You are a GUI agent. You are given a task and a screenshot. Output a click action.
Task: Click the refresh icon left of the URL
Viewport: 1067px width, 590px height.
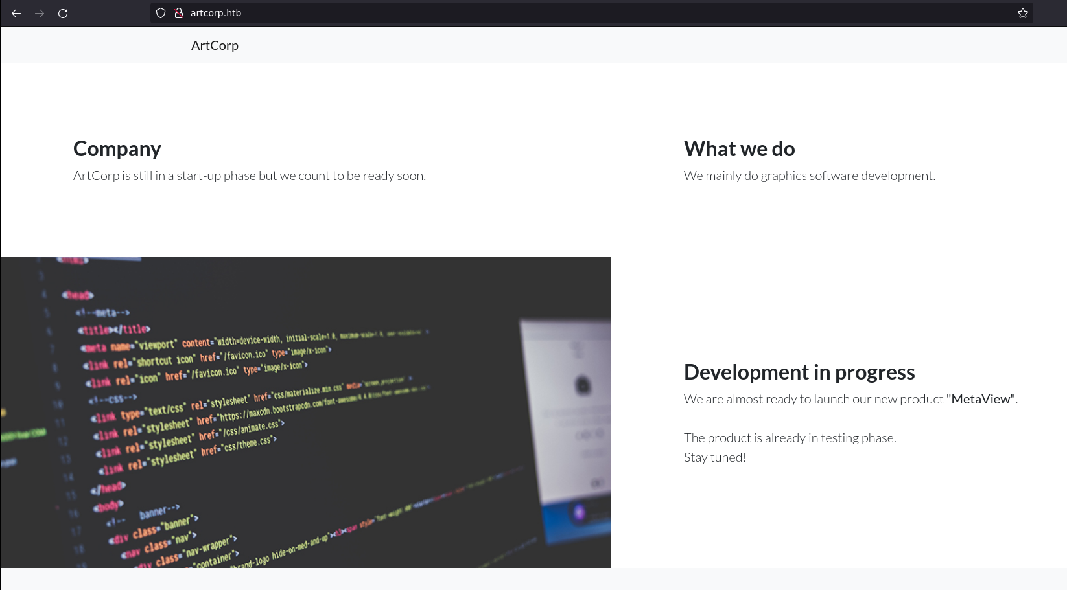[64, 13]
